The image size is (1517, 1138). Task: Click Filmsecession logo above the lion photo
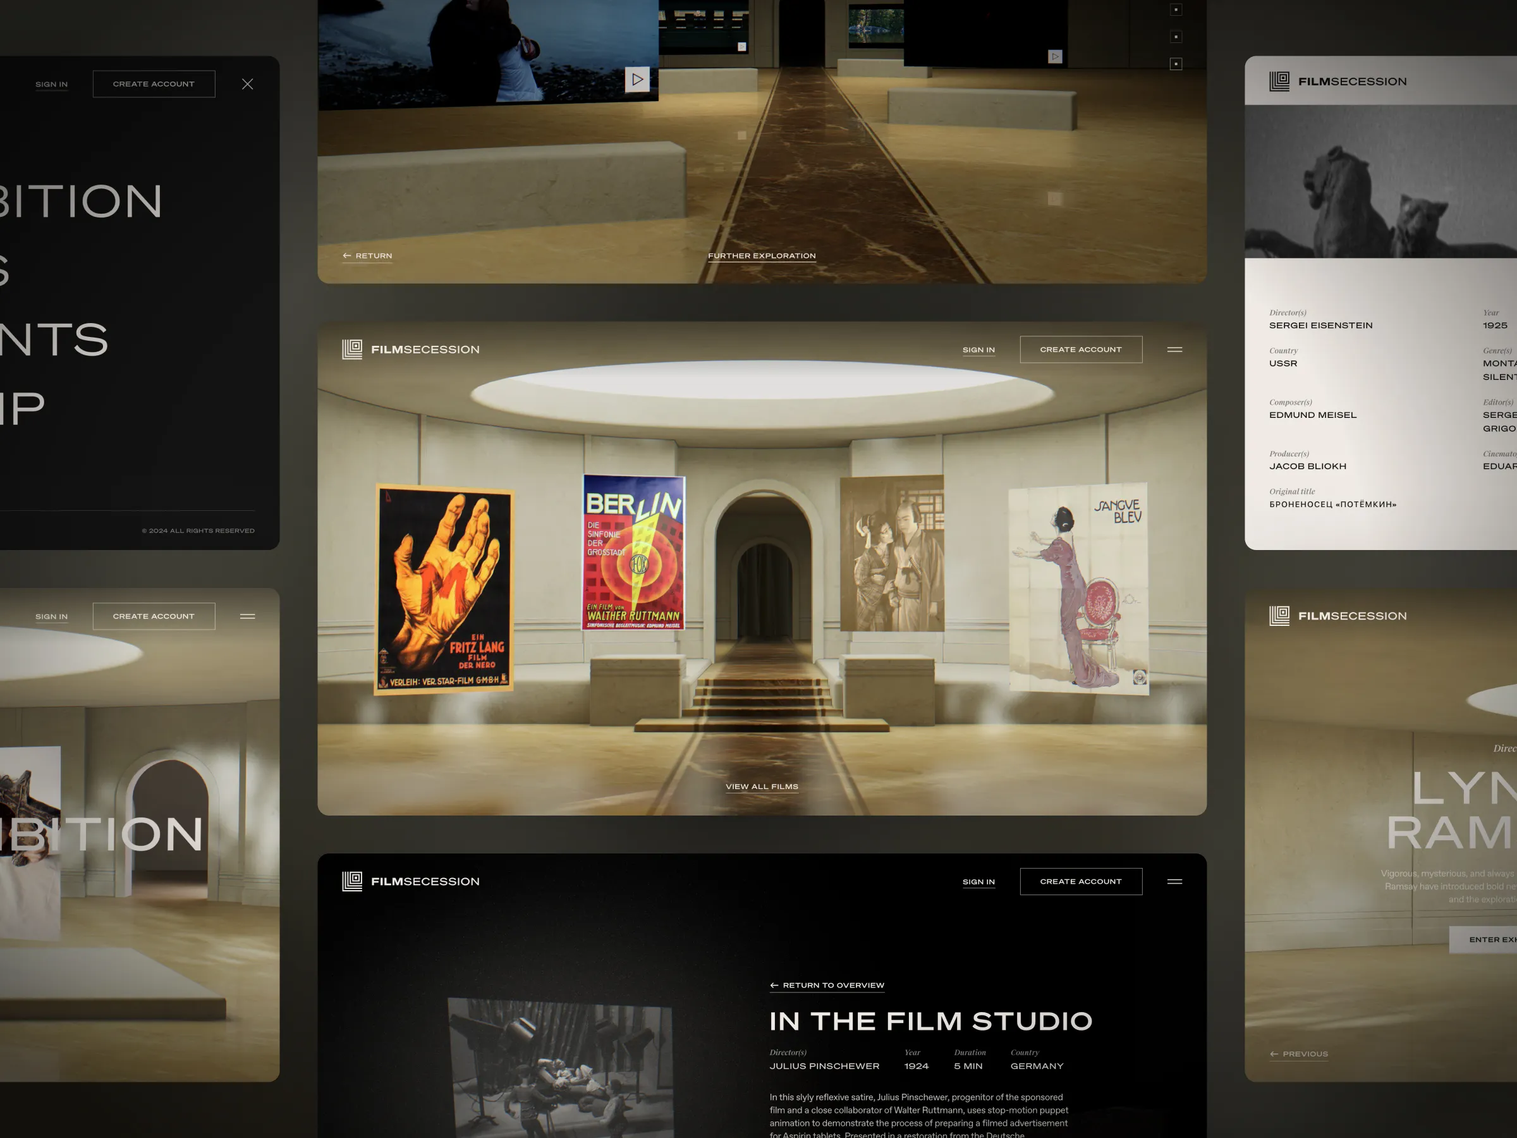click(1337, 82)
